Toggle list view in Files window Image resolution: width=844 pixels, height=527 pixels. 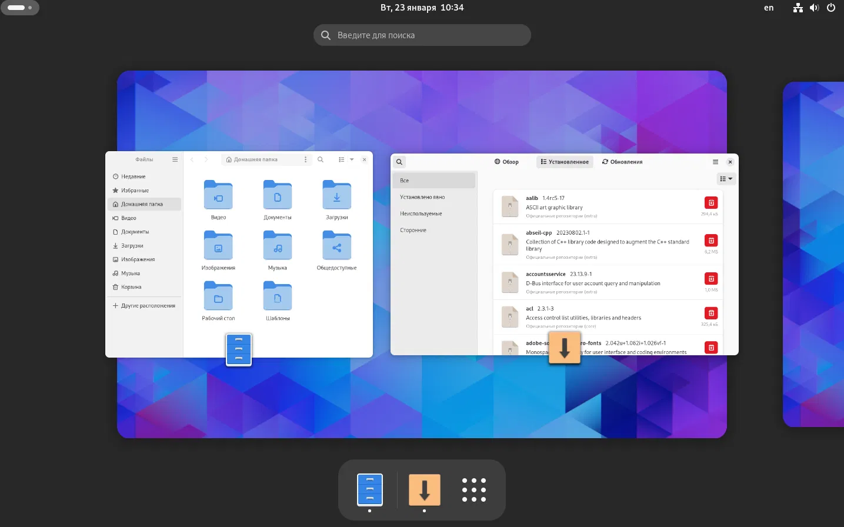tap(342, 159)
